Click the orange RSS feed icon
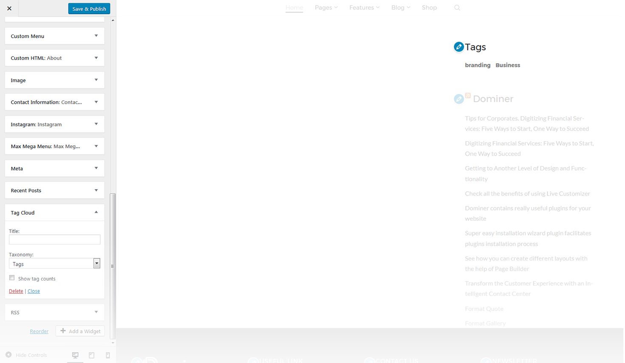 468,96
